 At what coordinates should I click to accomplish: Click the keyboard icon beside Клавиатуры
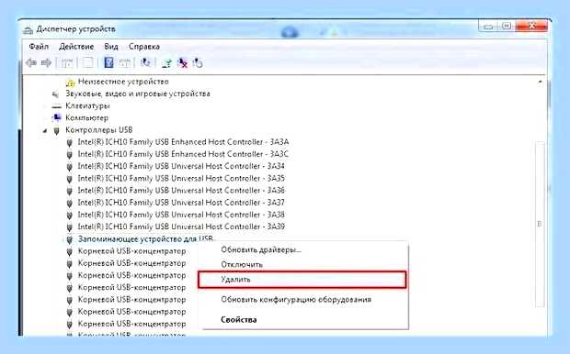[56, 106]
